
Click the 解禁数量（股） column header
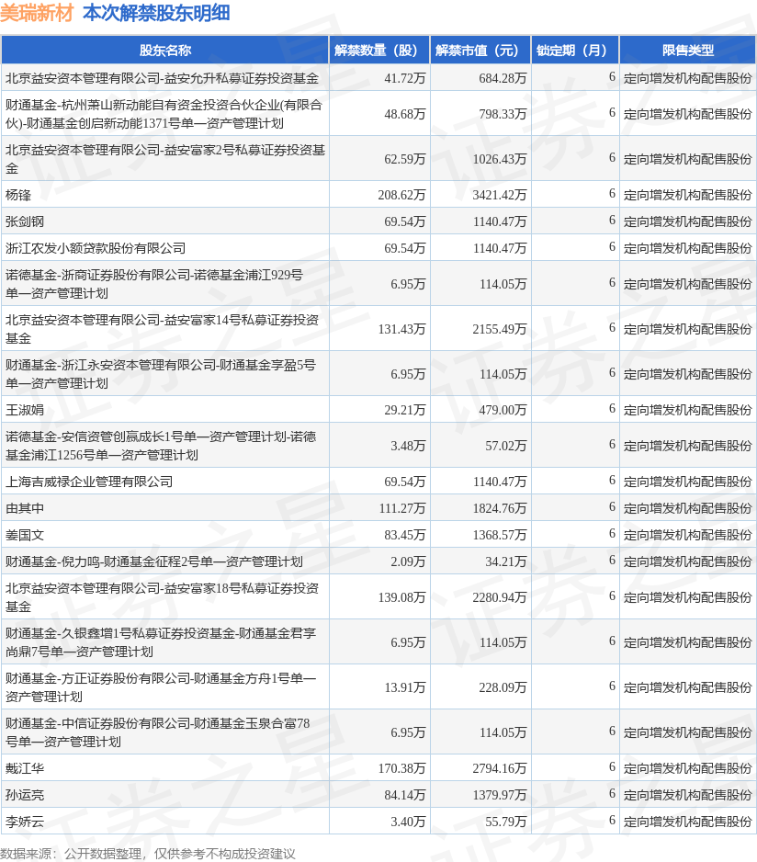click(x=379, y=50)
